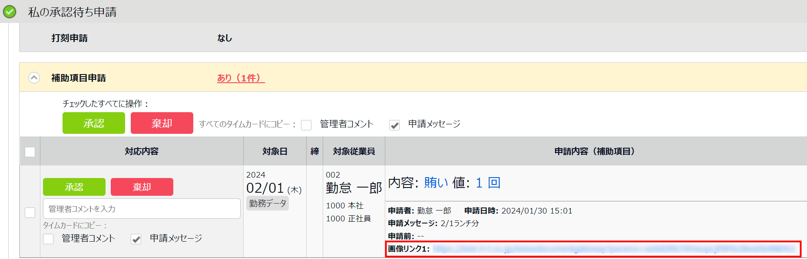Click the 対象従業員 column header
Image resolution: width=807 pixels, height=259 pixels.
point(354,151)
